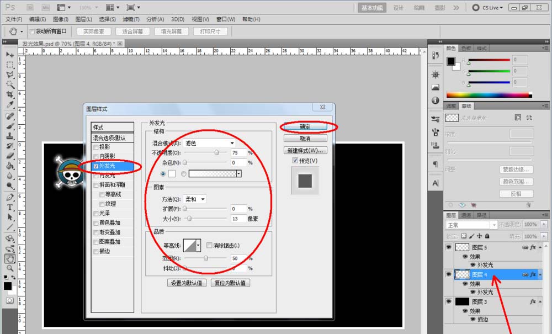Toggle Quick Mask mode icon
The image size is (552, 334).
(10, 300)
